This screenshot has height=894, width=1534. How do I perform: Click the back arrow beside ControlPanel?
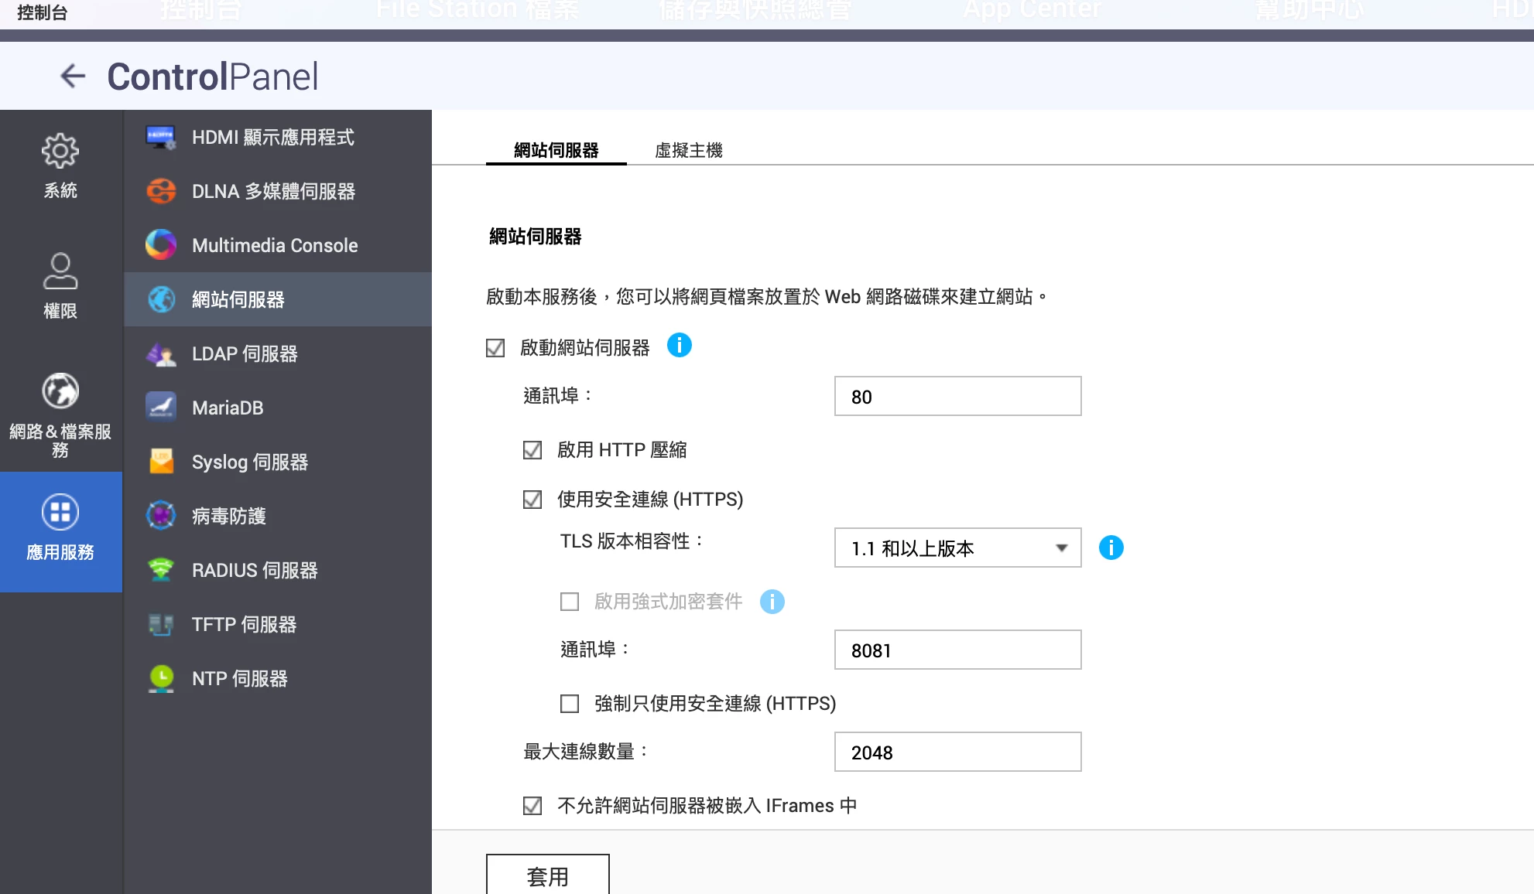(73, 76)
